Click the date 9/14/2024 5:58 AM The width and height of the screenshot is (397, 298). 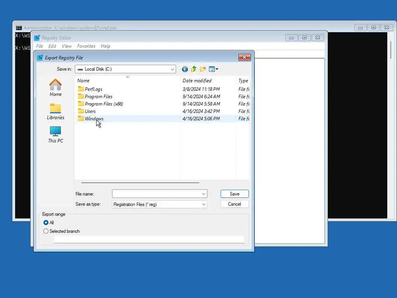click(201, 104)
